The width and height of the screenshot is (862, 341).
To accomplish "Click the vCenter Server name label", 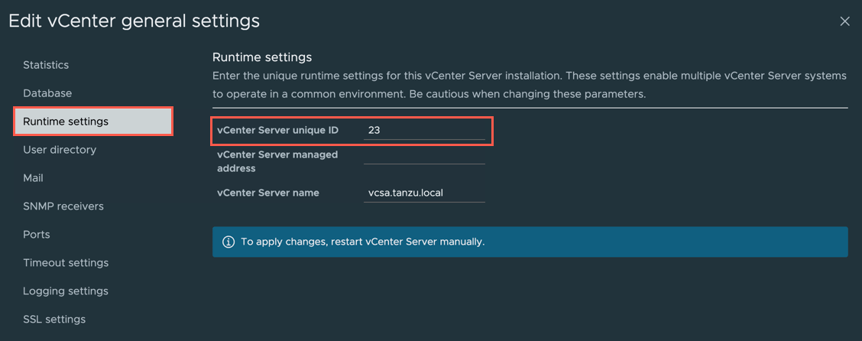I will point(268,193).
